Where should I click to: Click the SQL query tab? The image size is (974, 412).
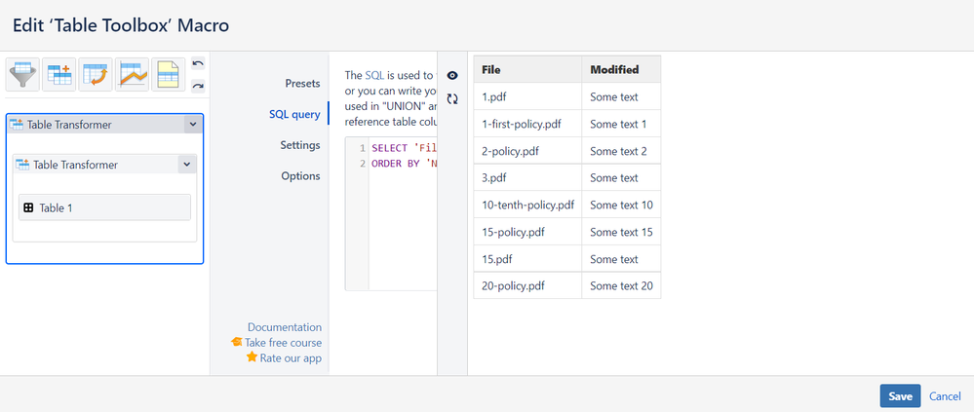click(x=294, y=114)
